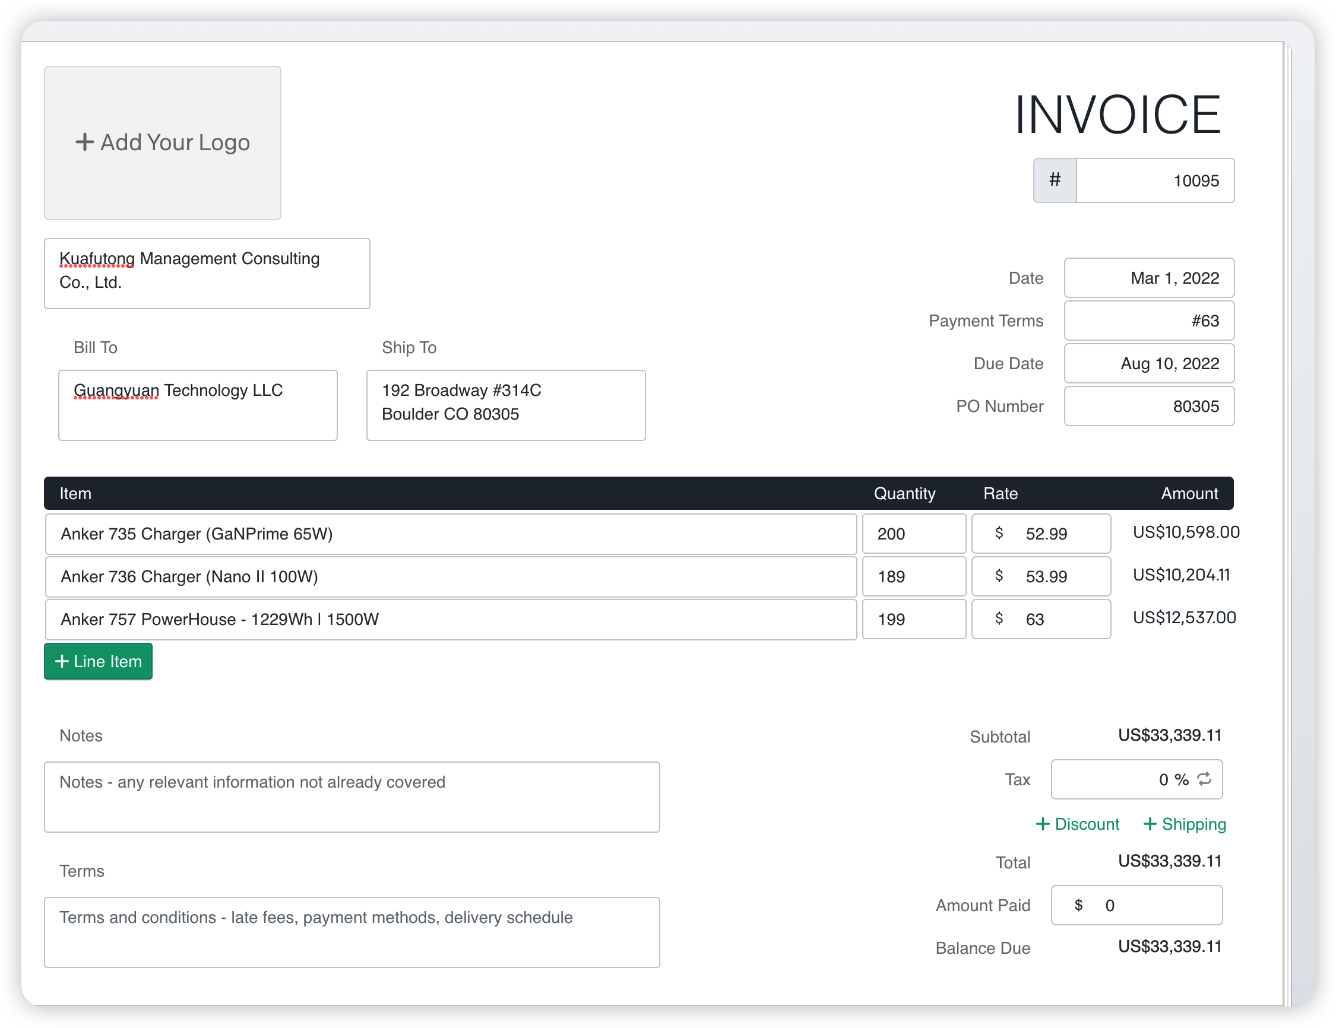Click the plus Shipping link
The height and width of the screenshot is (1028, 1336).
pyautogui.click(x=1185, y=824)
